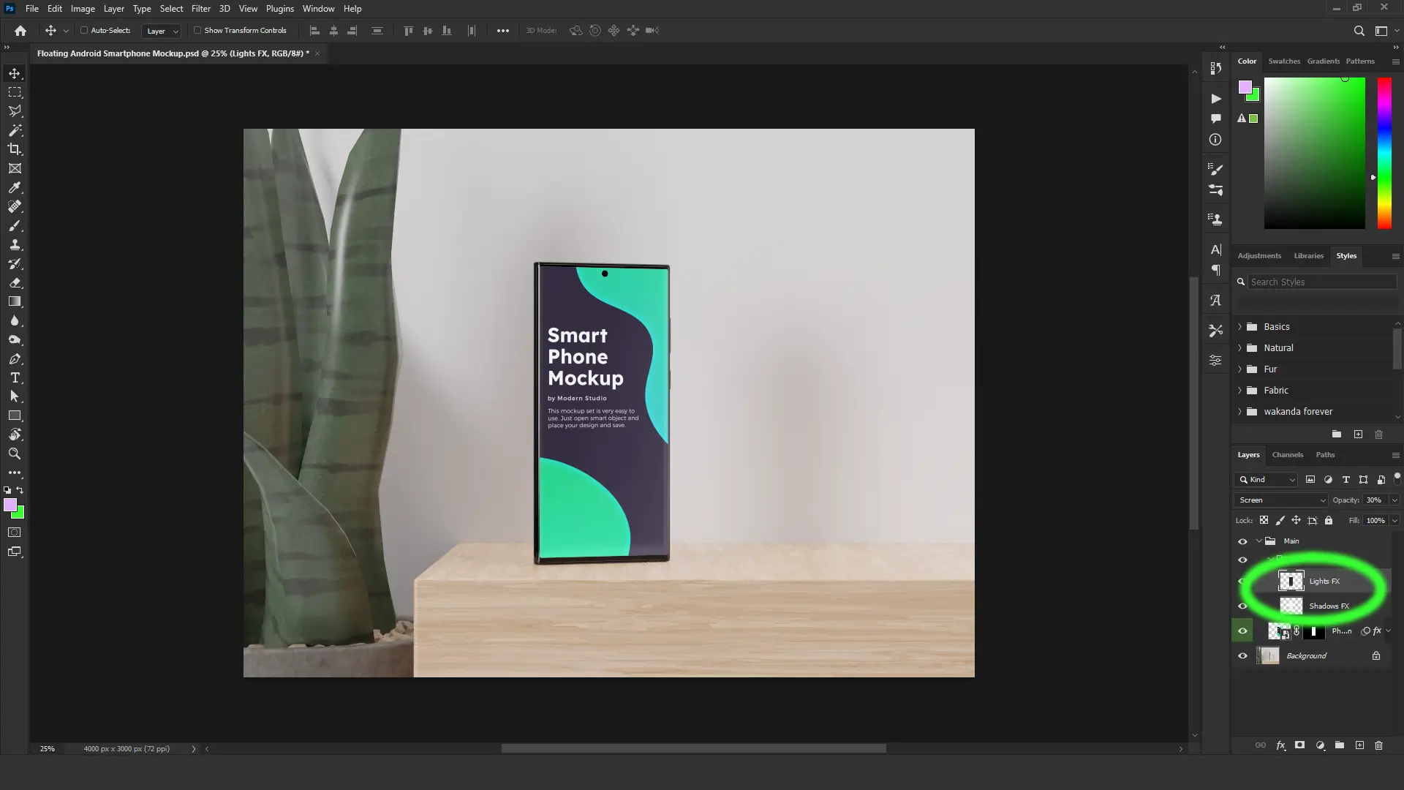The height and width of the screenshot is (790, 1404).
Task: Collapse the Main layer group
Action: coord(1259,541)
